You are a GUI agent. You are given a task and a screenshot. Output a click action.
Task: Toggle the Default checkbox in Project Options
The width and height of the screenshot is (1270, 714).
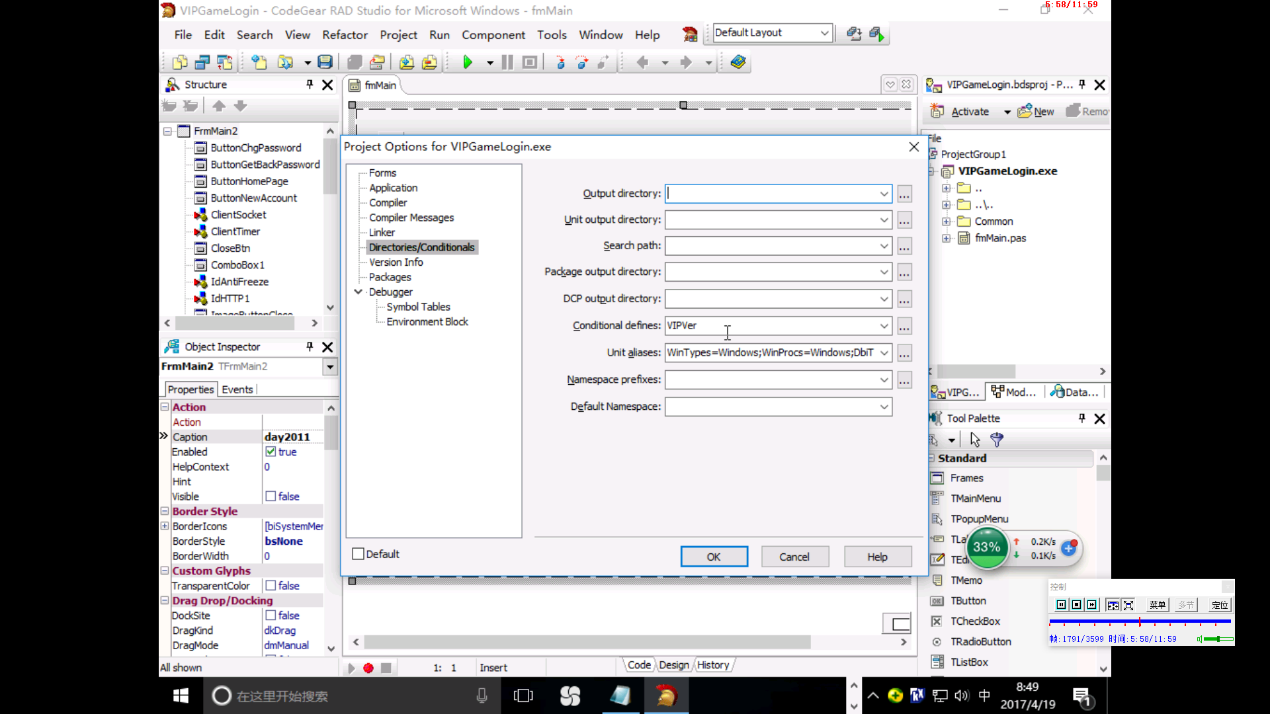point(358,554)
